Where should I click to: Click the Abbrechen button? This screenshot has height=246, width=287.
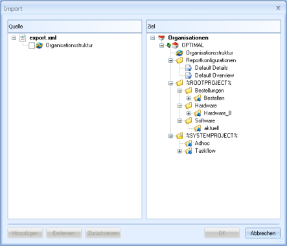pos(263,233)
